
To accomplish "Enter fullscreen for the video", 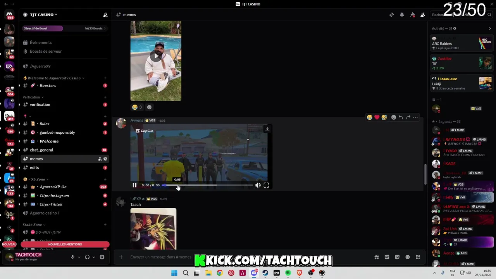I will pos(266,185).
